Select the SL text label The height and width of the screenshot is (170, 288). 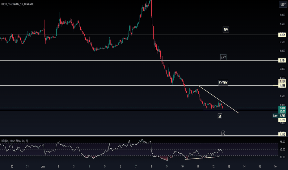[x=220, y=116]
